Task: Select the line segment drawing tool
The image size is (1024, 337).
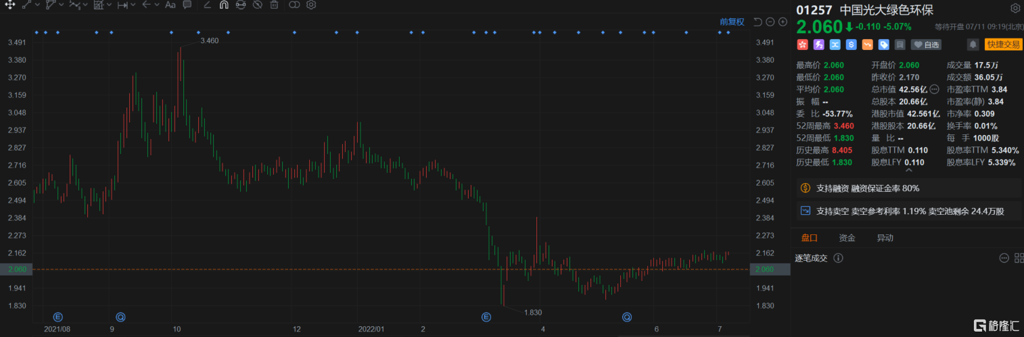Action: (26, 5)
